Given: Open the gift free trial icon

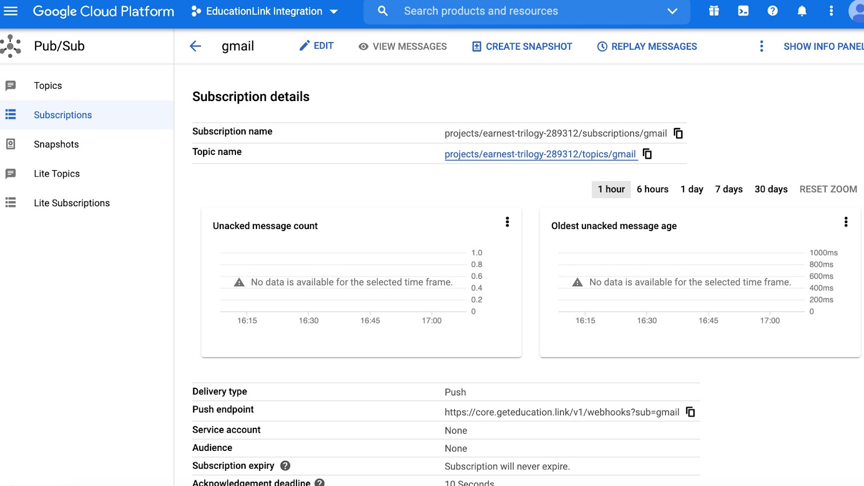Looking at the screenshot, I should point(714,11).
